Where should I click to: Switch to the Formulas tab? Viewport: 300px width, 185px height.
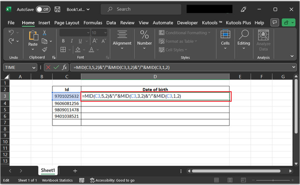93,23
